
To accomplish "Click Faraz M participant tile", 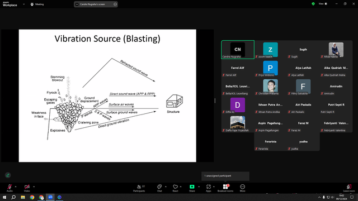I will click(x=303, y=123).
